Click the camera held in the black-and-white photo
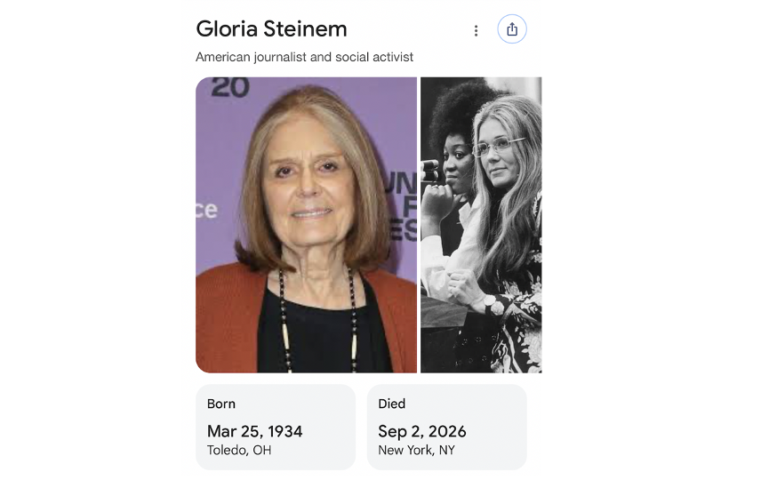 point(429,172)
